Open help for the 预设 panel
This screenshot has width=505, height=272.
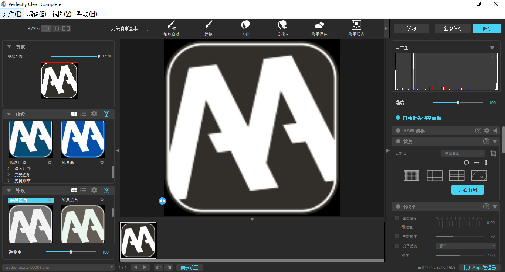coord(106,114)
